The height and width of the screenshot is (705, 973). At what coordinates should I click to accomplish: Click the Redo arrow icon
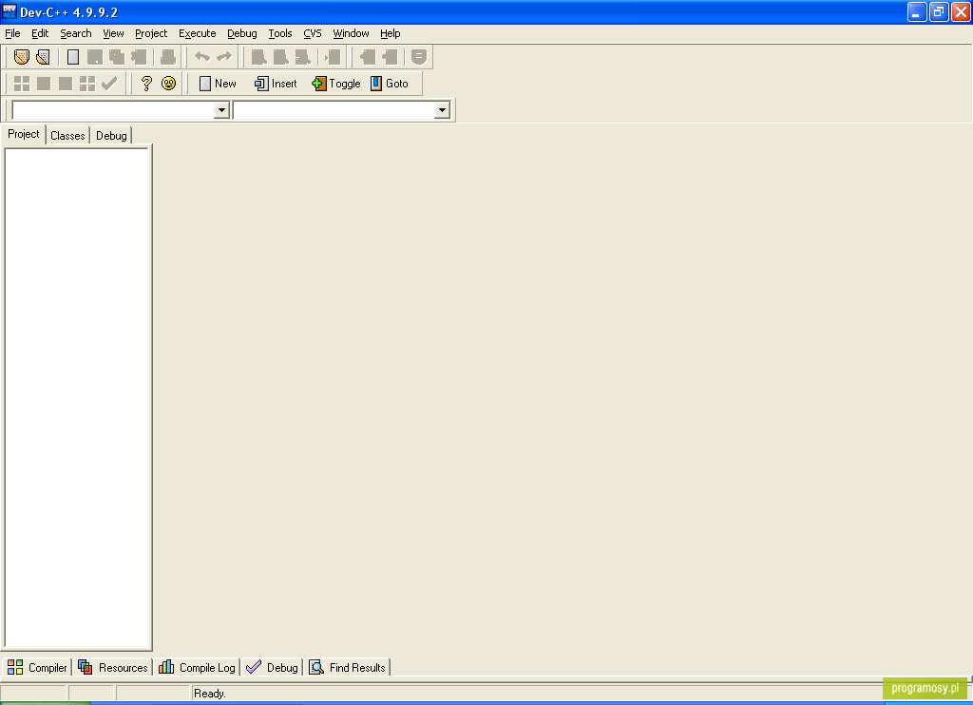coord(224,57)
